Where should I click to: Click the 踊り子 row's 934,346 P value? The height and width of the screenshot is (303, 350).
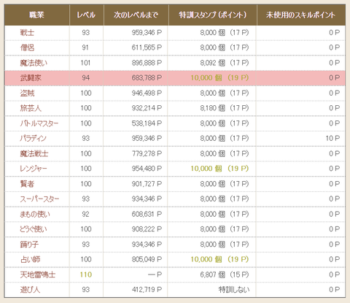tap(147, 245)
